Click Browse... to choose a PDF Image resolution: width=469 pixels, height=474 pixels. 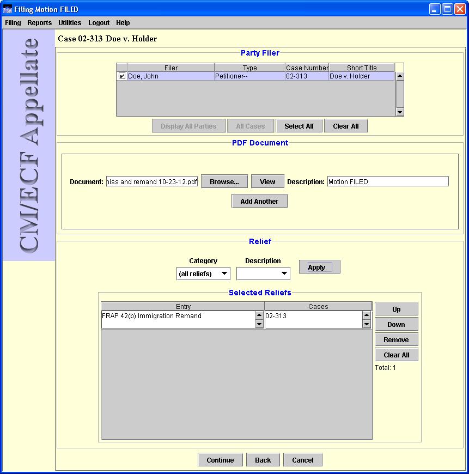(224, 181)
